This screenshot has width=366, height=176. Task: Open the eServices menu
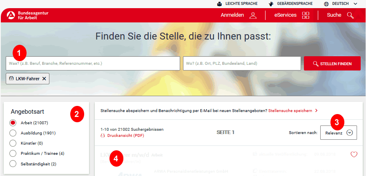(x=286, y=15)
